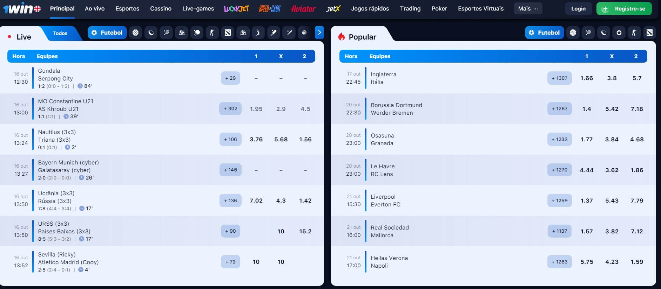
Task: Select 2.9 draw odds for AS Khroub
Action: click(x=281, y=109)
